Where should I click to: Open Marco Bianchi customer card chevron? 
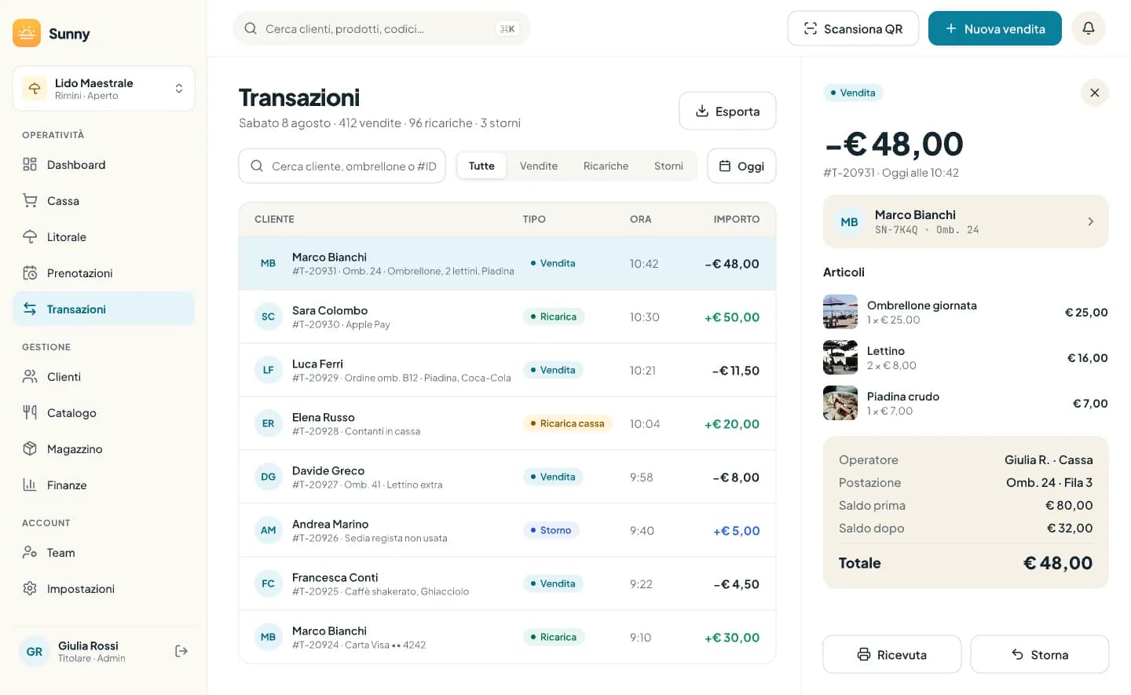[x=1090, y=221]
